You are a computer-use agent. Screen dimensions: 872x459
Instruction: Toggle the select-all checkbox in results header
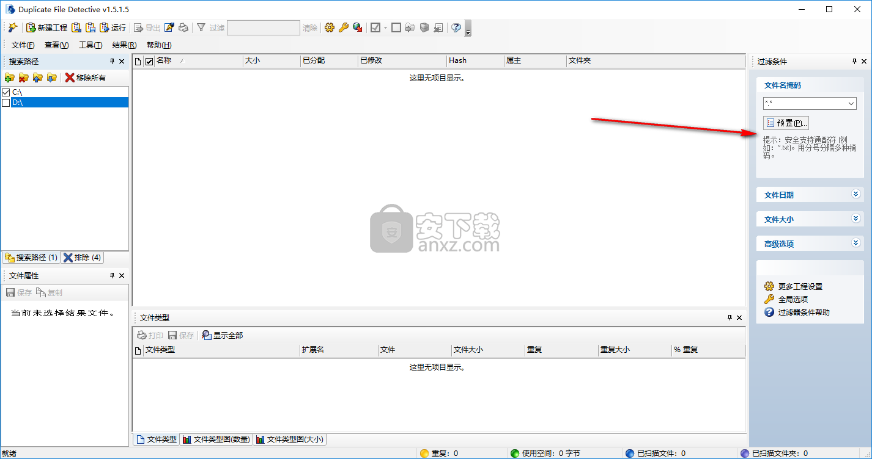click(x=149, y=61)
